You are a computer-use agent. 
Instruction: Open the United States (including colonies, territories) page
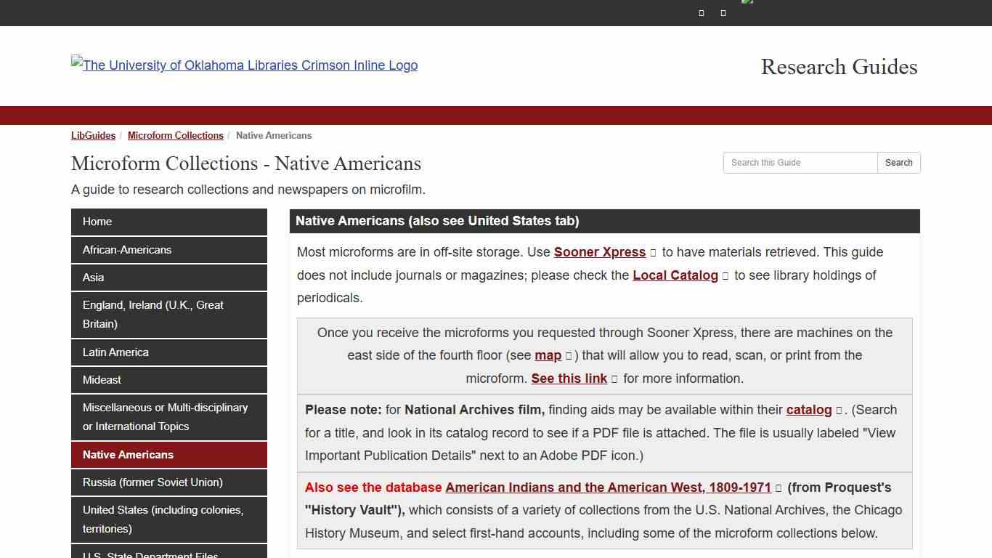(x=168, y=519)
